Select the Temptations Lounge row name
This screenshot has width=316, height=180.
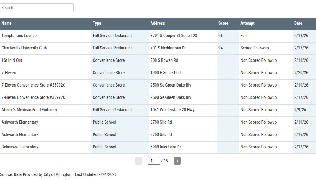pyautogui.click(x=19, y=36)
